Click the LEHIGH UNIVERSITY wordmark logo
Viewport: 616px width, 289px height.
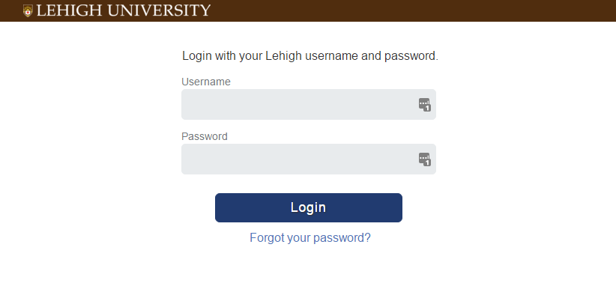(x=117, y=10)
